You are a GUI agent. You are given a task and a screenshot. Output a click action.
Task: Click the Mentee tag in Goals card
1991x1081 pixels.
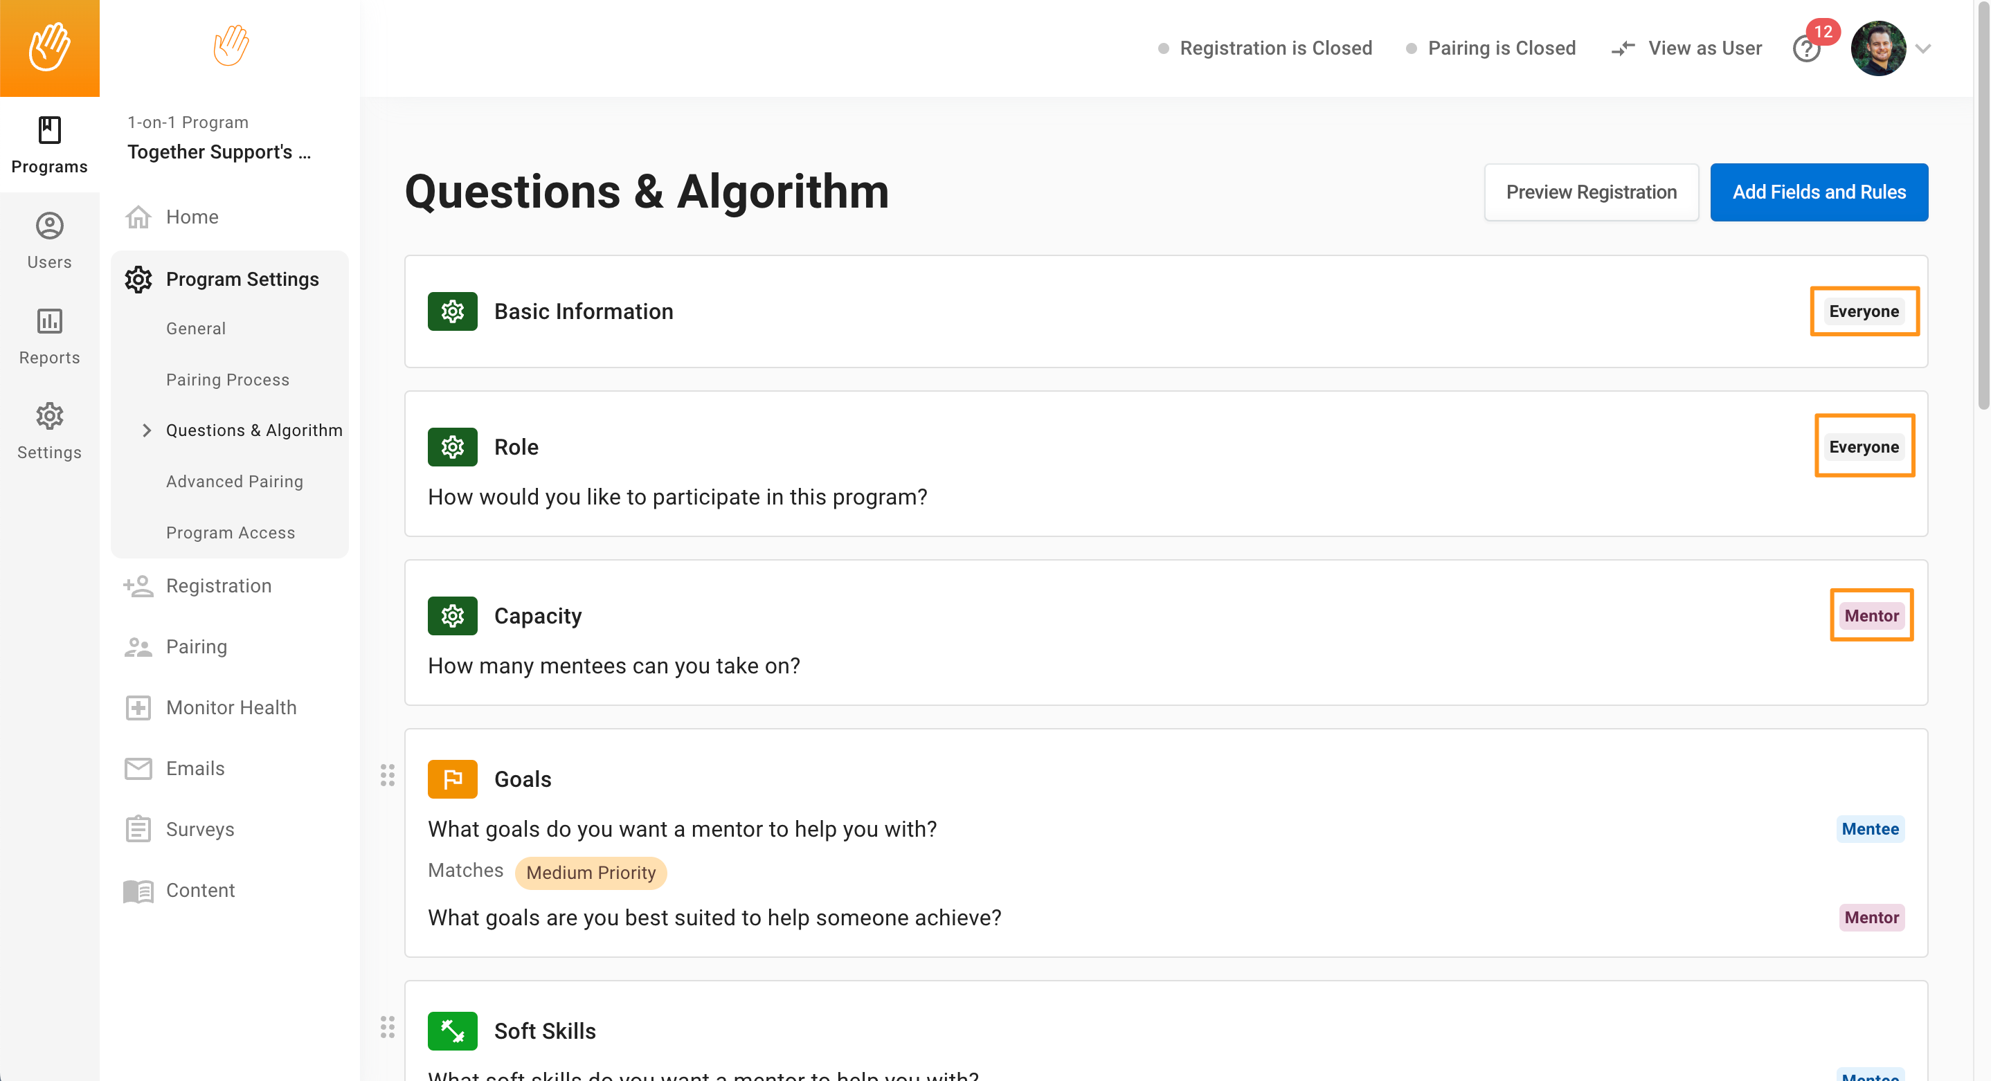(1870, 829)
